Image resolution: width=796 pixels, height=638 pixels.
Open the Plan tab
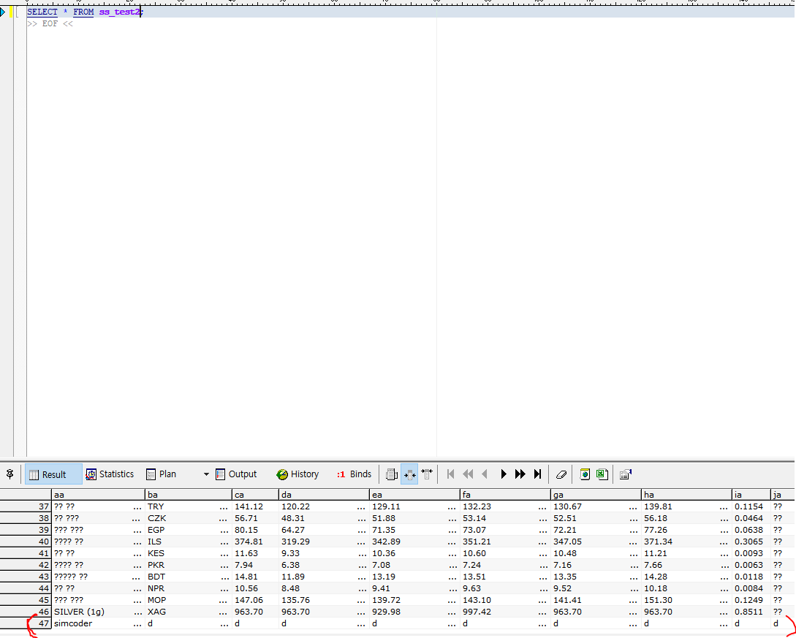(x=161, y=474)
